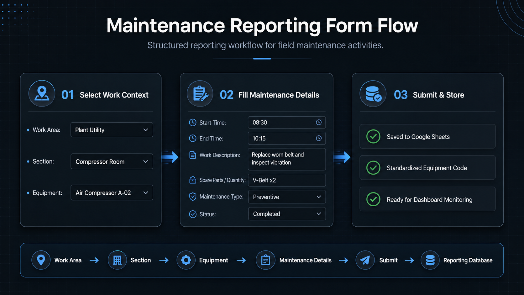Toggle the Ready for Dashboard Monitoring checkmark
The height and width of the screenshot is (295, 524).
point(373,199)
